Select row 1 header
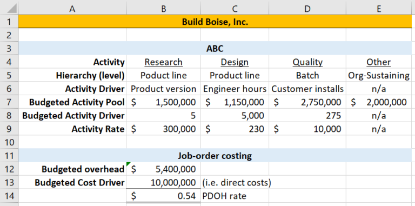 coord(9,22)
